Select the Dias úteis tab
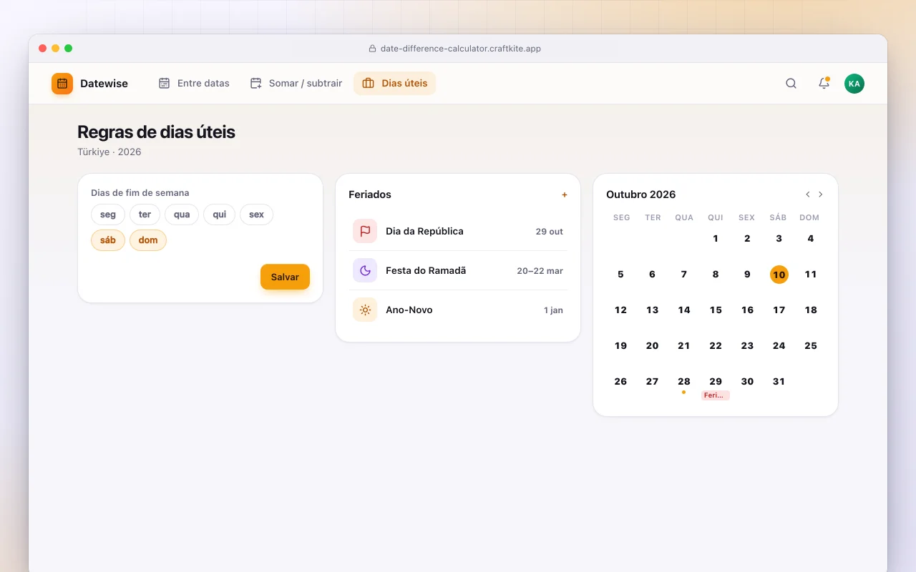 [x=394, y=83]
